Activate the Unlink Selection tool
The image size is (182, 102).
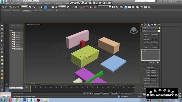14,7
